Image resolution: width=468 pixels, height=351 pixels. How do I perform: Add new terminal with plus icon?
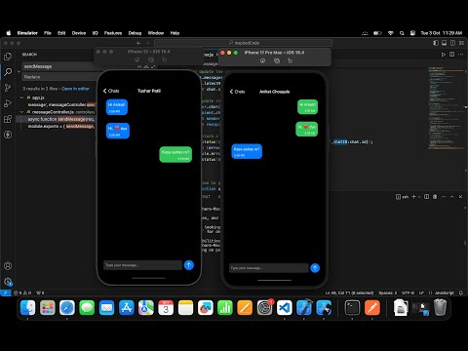(x=413, y=197)
